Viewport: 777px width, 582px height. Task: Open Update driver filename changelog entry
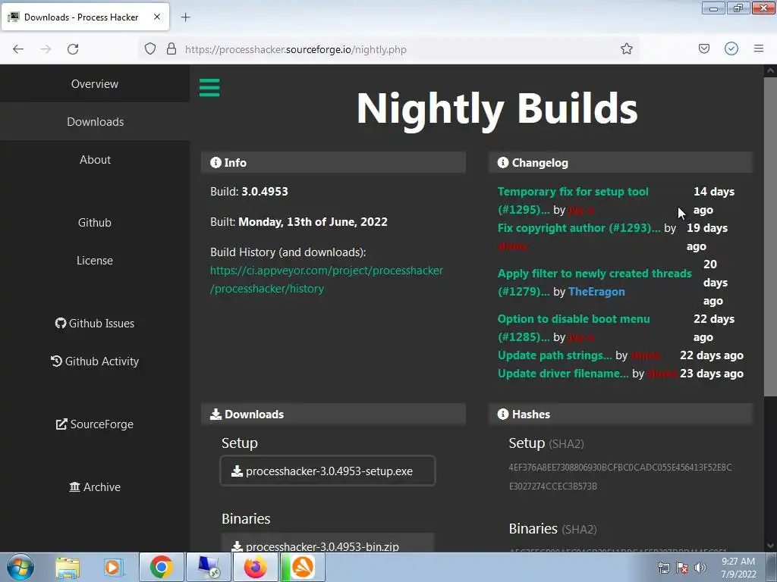click(563, 374)
